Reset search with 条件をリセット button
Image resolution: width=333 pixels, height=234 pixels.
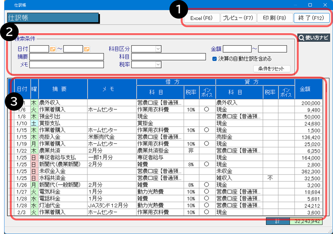(x=272, y=69)
